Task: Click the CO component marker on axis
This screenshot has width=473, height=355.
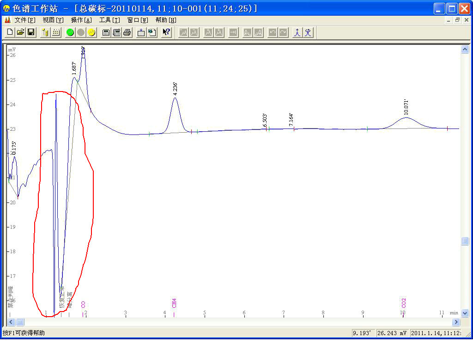Action: [x=83, y=305]
